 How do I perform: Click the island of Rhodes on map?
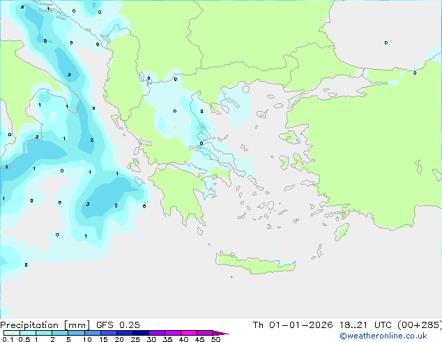pyautogui.click(x=342, y=232)
